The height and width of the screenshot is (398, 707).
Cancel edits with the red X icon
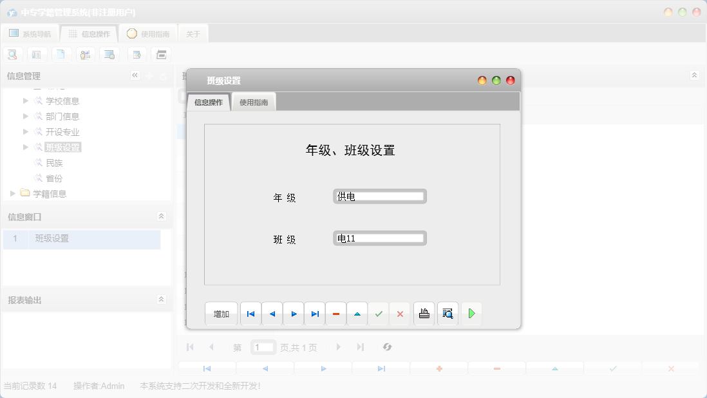coord(400,314)
